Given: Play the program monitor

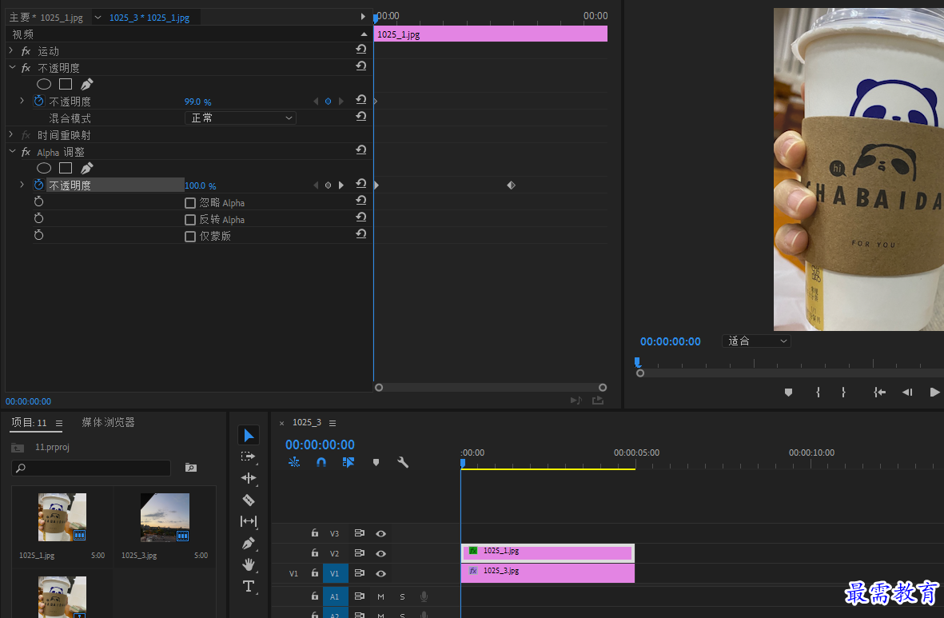Looking at the screenshot, I should point(934,392).
